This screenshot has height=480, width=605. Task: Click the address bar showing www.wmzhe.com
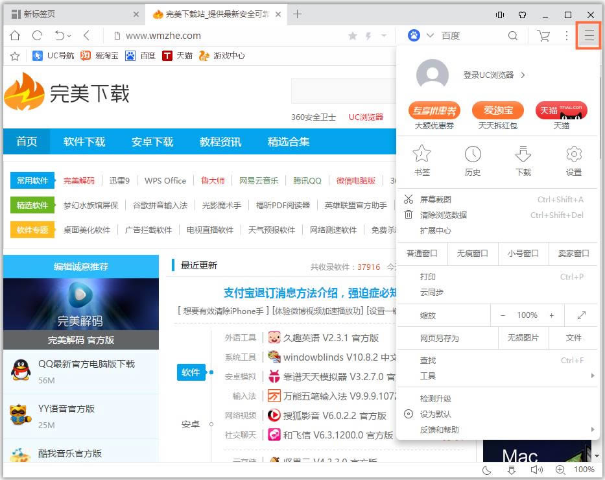tap(227, 36)
